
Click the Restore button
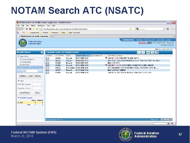pos(23,76)
